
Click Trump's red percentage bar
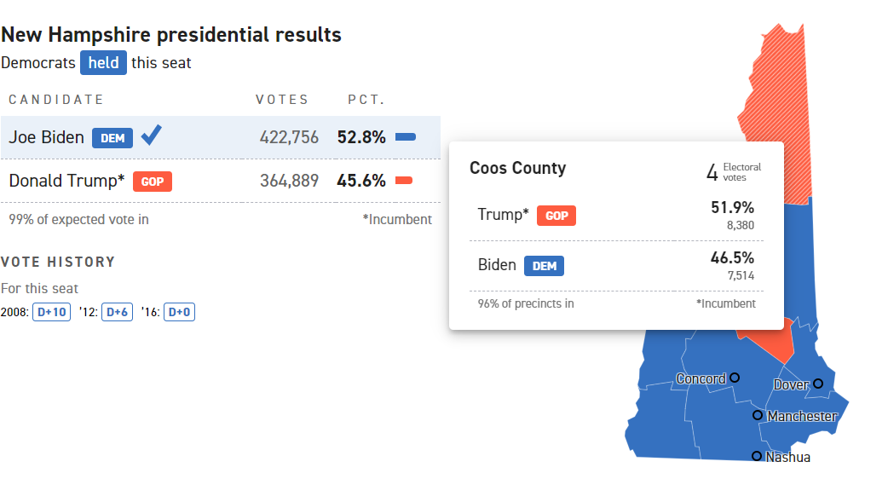click(x=404, y=181)
